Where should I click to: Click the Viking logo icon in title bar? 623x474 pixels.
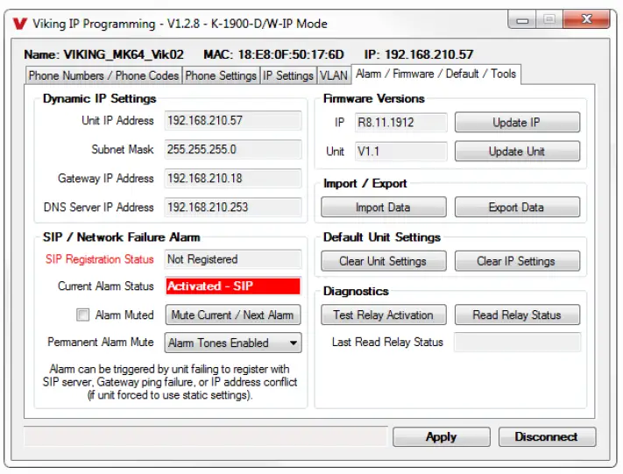click(19, 24)
